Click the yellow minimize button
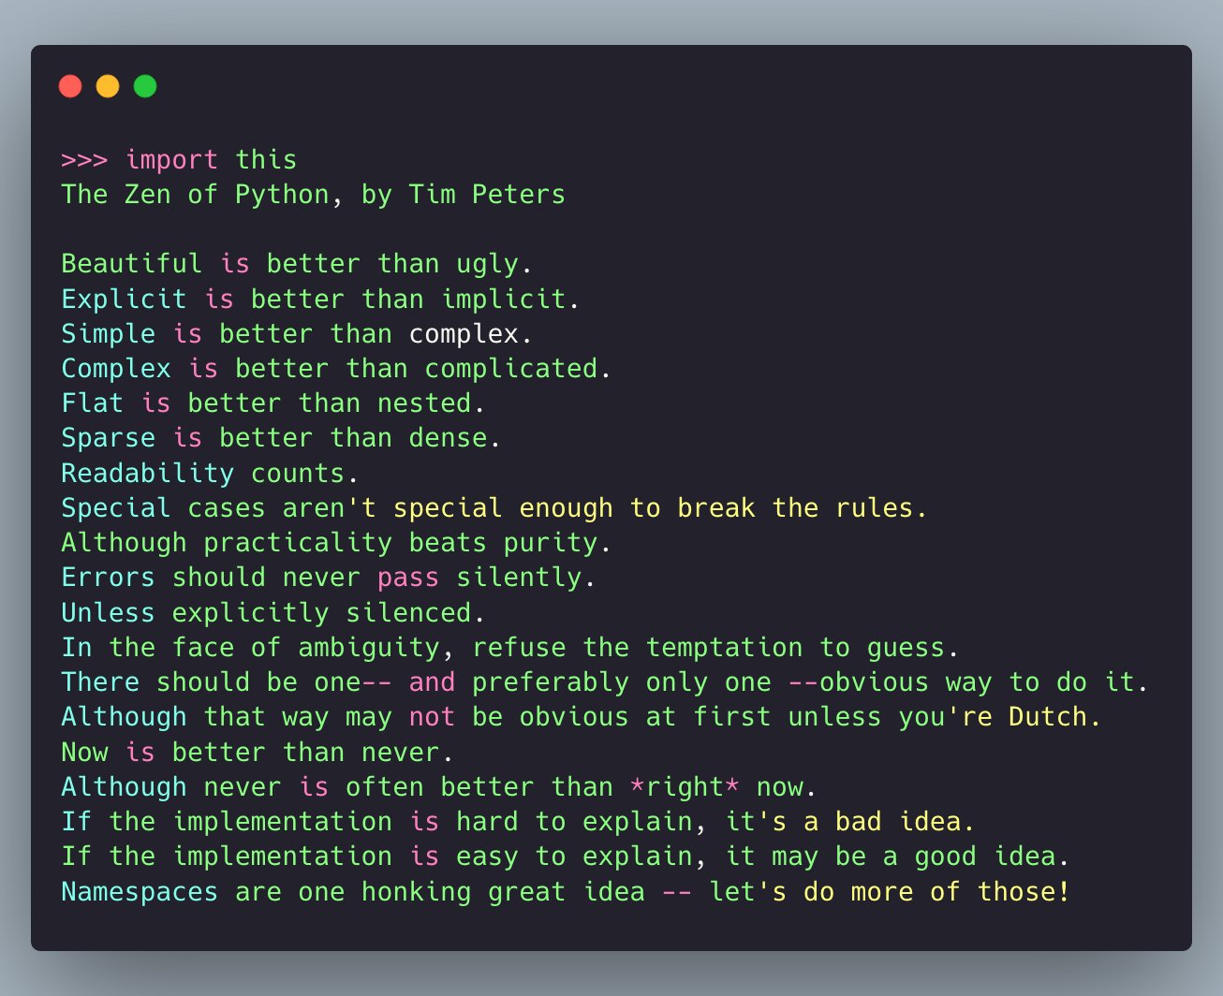 coord(108,85)
